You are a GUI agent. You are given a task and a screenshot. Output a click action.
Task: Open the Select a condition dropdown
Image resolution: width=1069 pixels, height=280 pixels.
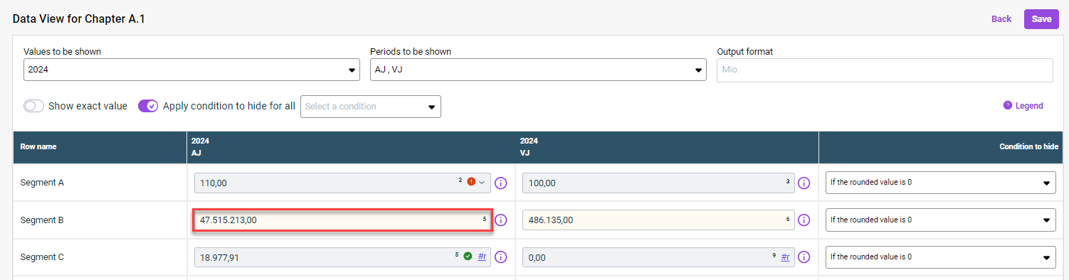pyautogui.click(x=371, y=107)
